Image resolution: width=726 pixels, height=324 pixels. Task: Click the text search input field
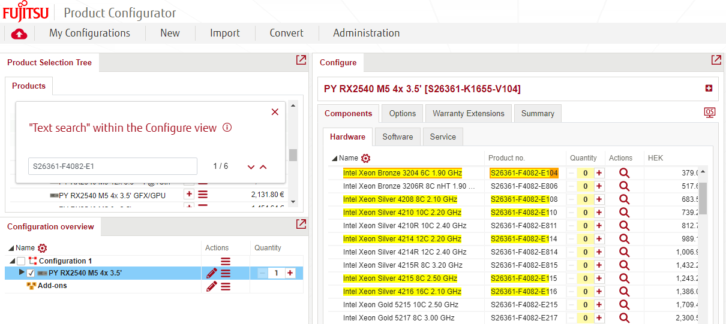113,166
